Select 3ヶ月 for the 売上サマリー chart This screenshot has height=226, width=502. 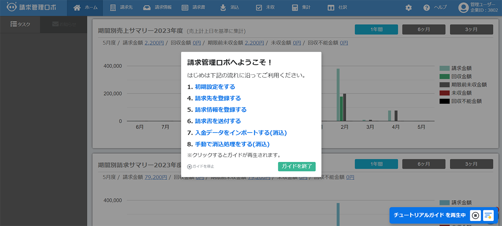pyautogui.click(x=471, y=29)
